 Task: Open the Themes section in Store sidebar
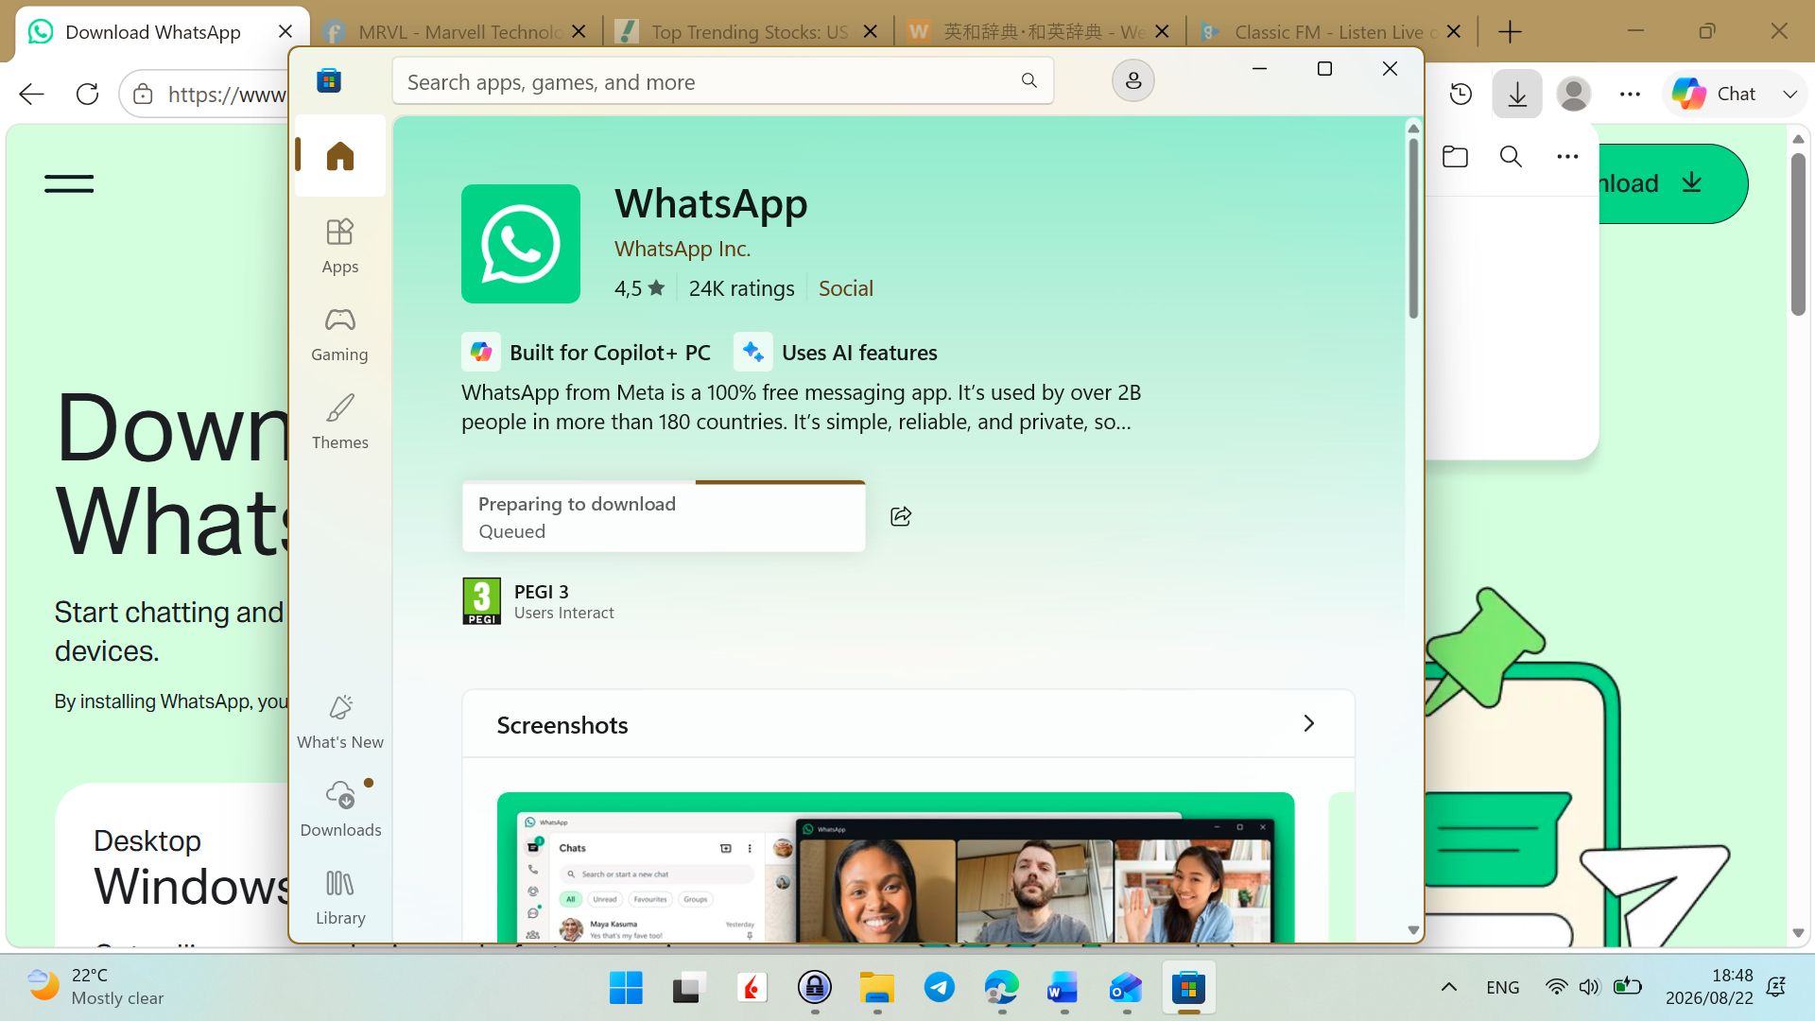click(x=339, y=422)
